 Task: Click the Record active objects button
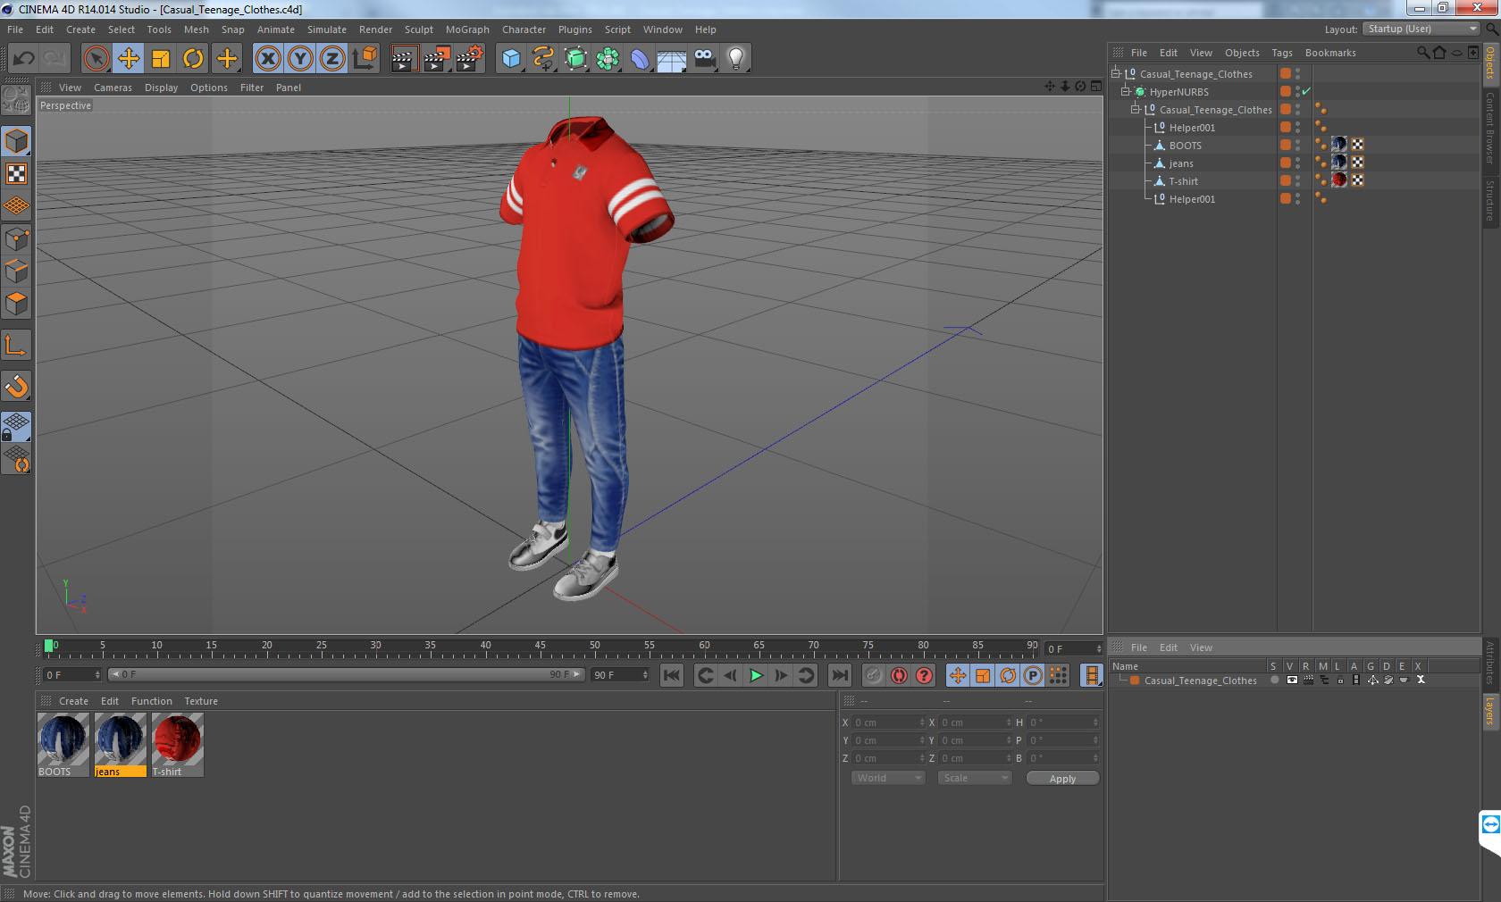874,675
